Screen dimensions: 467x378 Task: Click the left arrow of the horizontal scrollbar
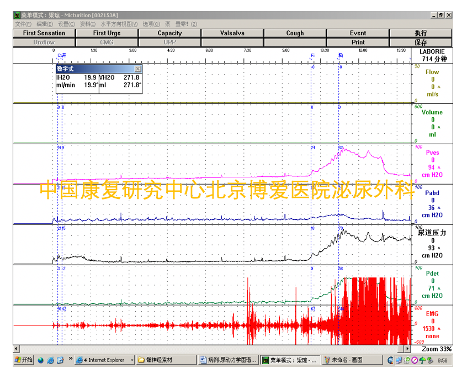pyautogui.click(x=17, y=349)
